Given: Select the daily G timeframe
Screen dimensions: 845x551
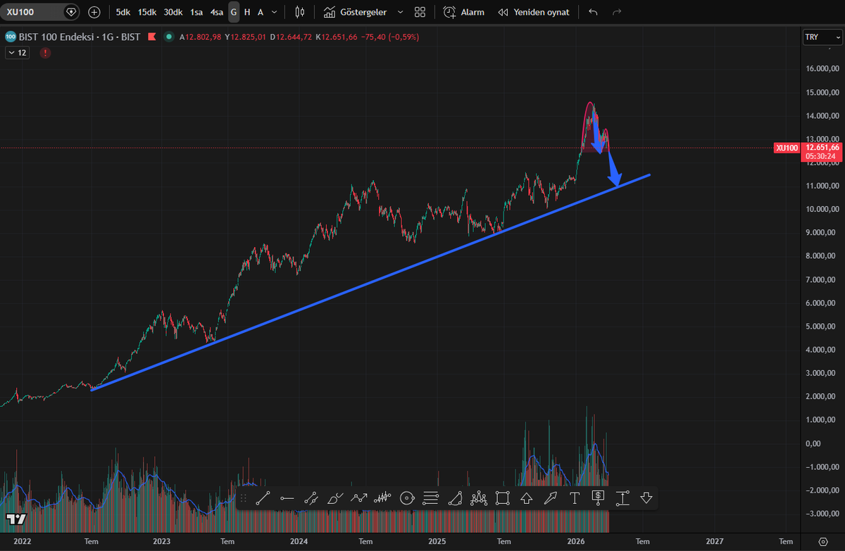Looking at the screenshot, I should [234, 12].
